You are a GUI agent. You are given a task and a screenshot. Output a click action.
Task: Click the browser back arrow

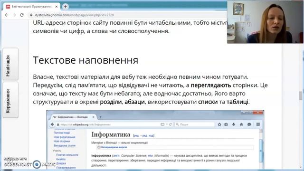tap(7, 15)
